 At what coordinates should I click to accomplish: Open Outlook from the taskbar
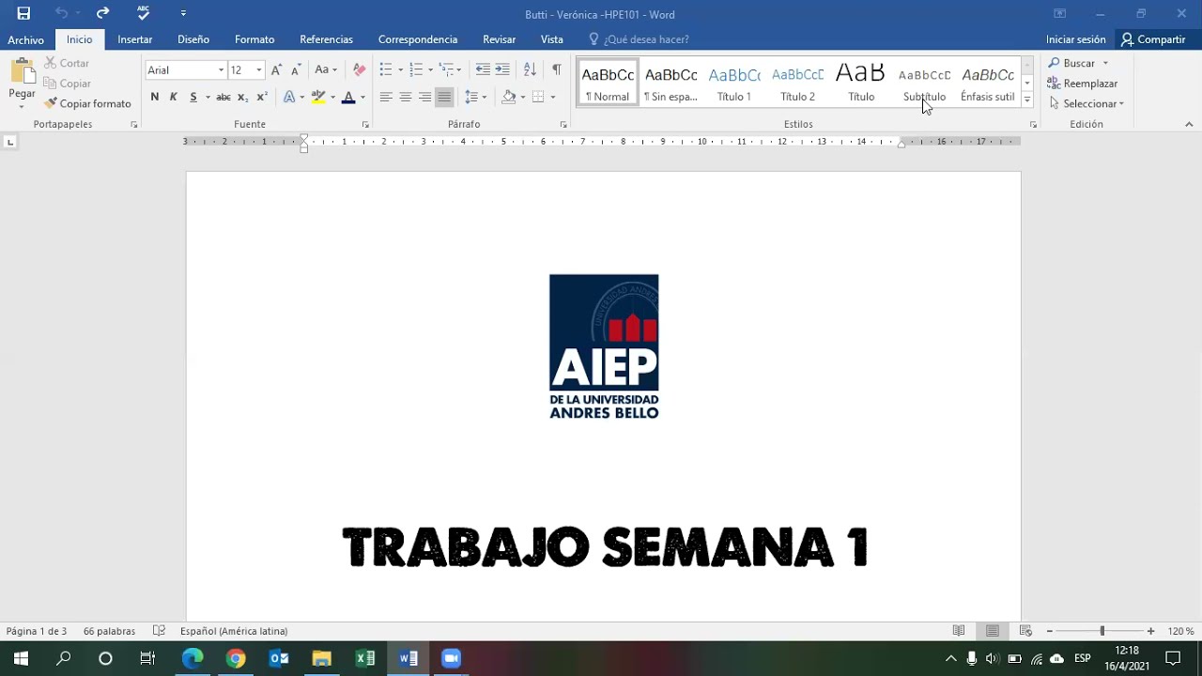[x=279, y=658]
